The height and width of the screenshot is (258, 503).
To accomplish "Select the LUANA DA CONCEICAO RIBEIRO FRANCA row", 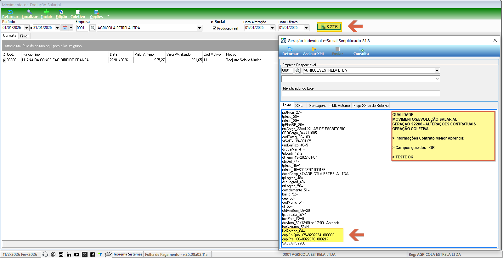I will pos(55,60).
